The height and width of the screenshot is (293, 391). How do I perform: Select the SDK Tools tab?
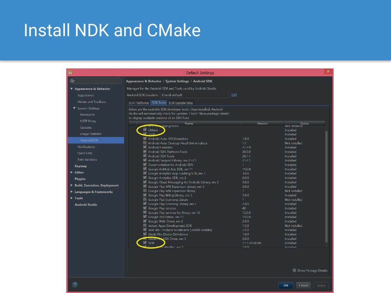158,103
